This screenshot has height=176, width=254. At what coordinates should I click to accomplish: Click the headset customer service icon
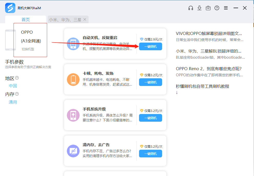191,8
